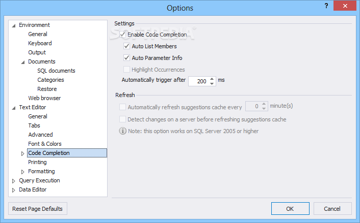Increase refresh minutes with up arrow

point(264,104)
